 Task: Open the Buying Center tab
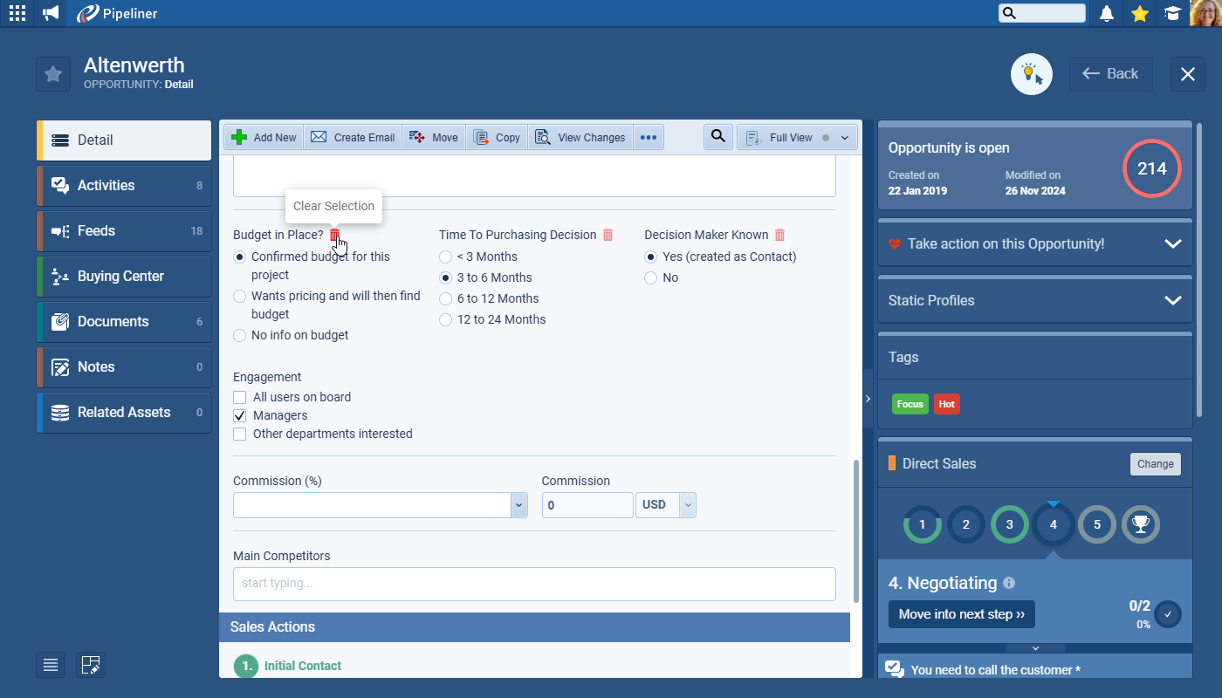click(x=124, y=276)
